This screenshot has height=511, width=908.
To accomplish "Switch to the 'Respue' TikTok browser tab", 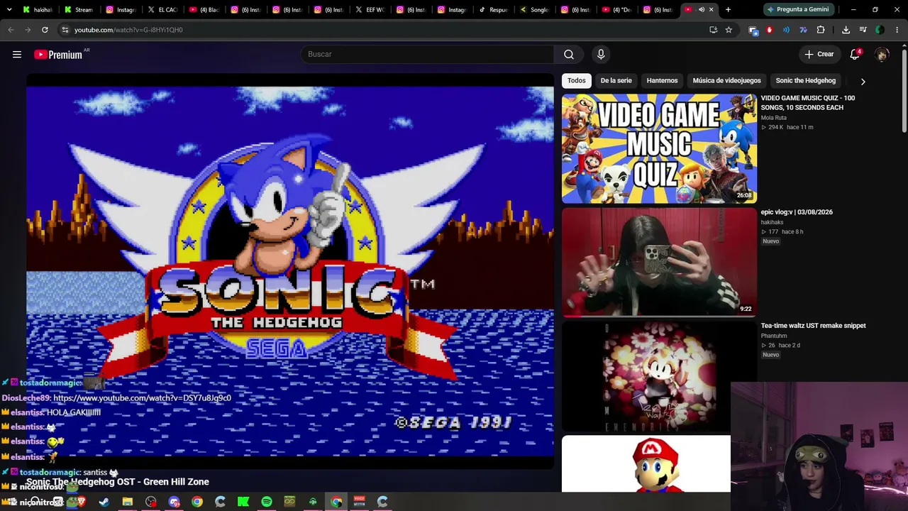I will 493,9.
